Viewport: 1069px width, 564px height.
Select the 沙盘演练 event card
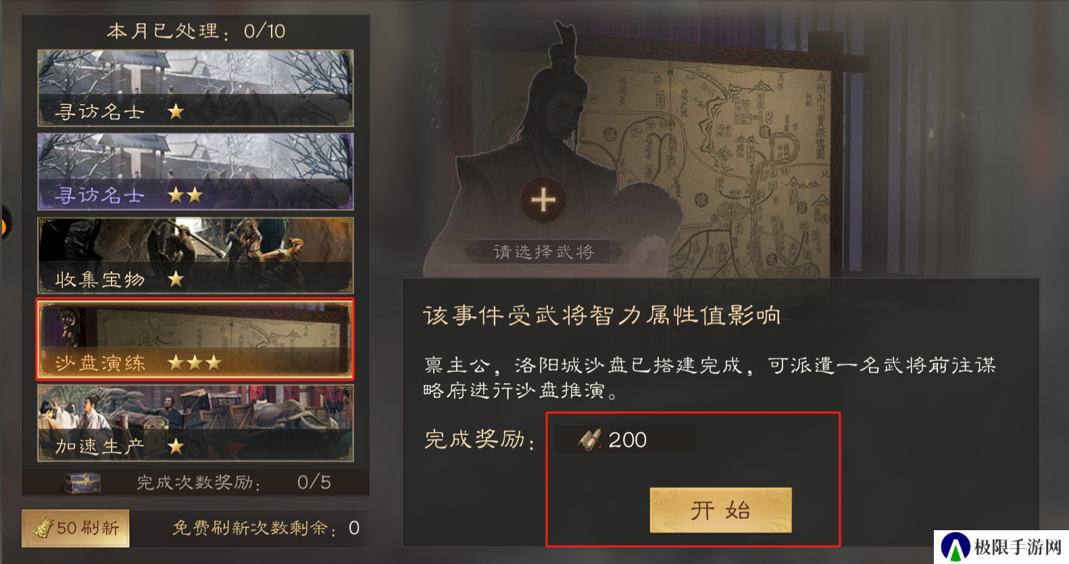point(195,339)
